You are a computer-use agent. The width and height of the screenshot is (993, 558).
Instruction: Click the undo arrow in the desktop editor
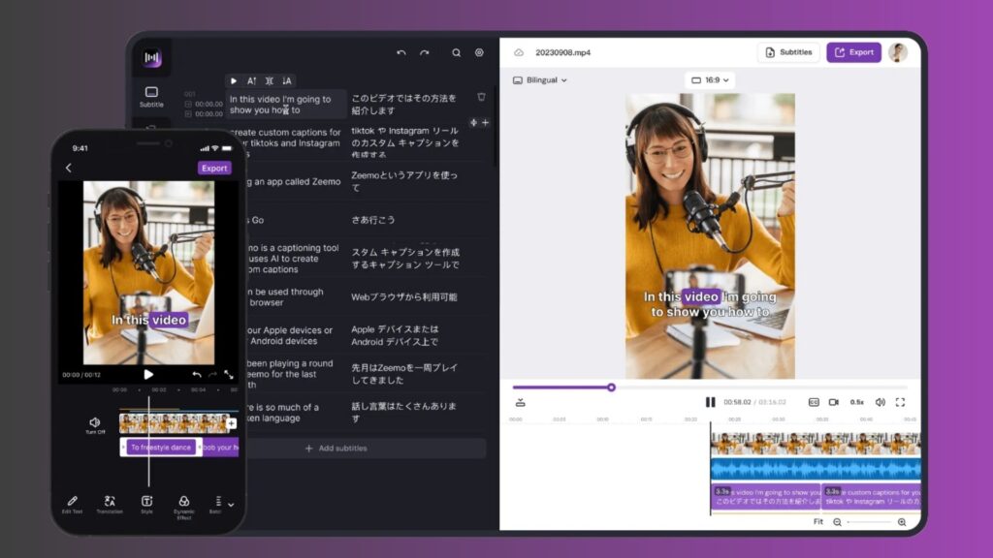(x=401, y=52)
